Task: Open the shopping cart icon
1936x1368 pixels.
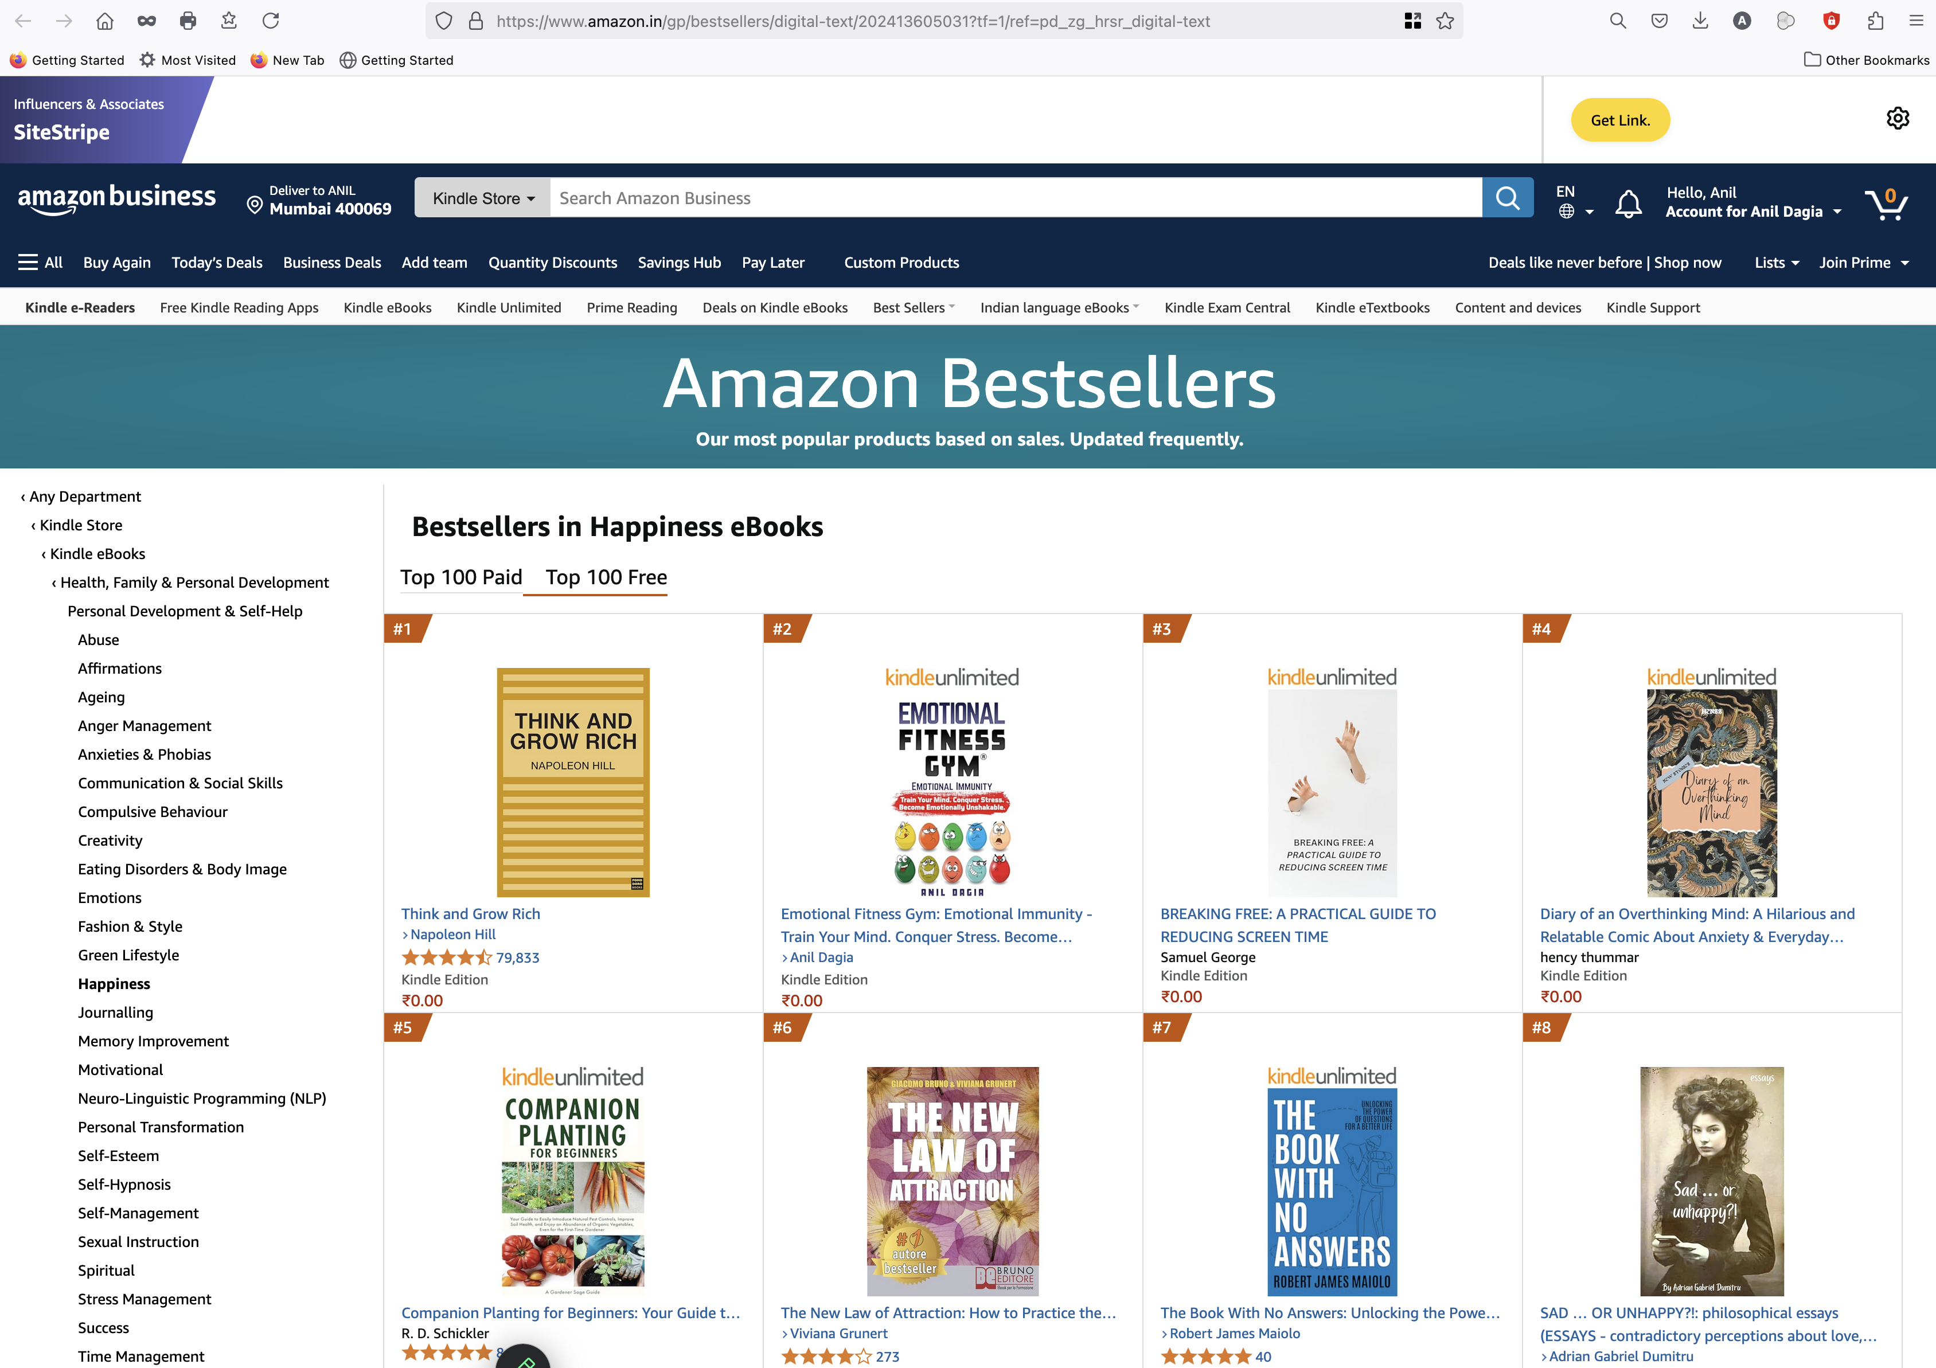Action: pyautogui.click(x=1886, y=203)
